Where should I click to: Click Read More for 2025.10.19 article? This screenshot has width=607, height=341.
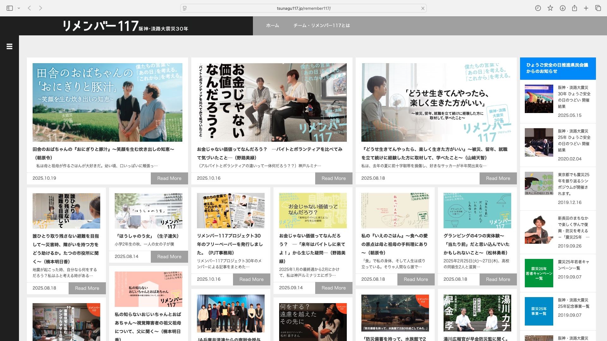click(169, 178)
